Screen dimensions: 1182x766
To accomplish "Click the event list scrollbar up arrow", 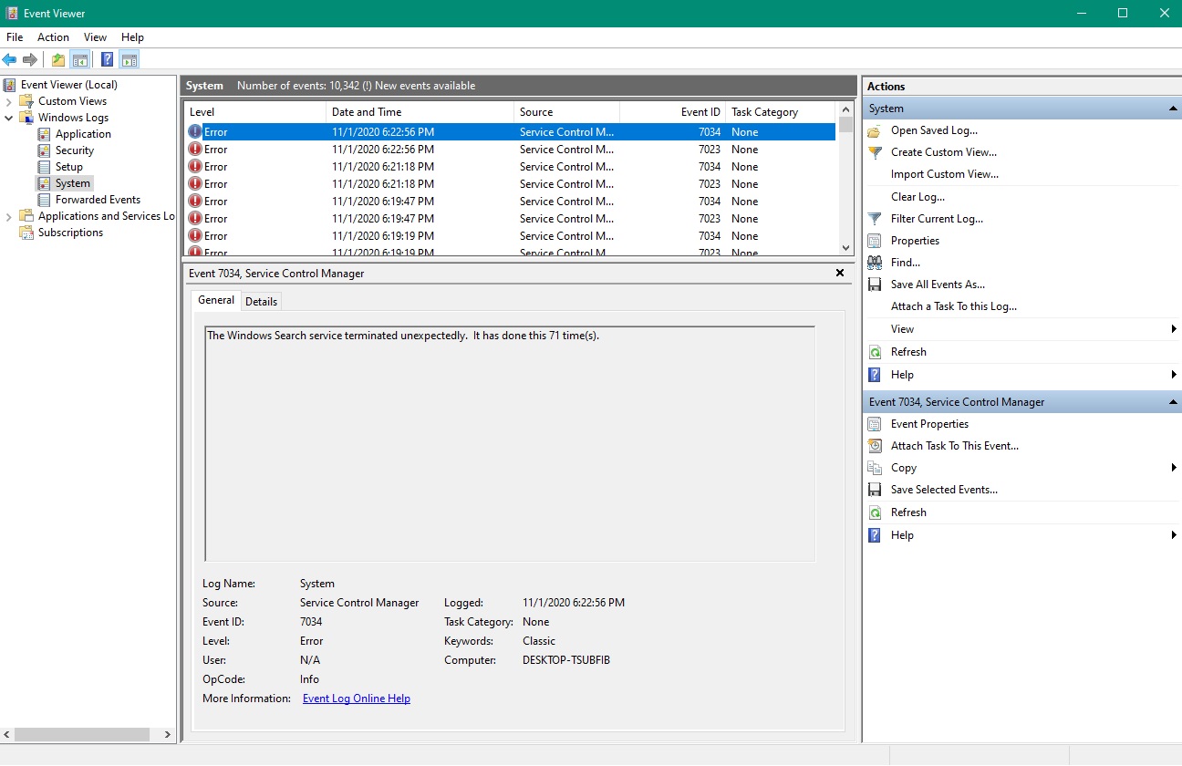I will (x=846, y=111).
